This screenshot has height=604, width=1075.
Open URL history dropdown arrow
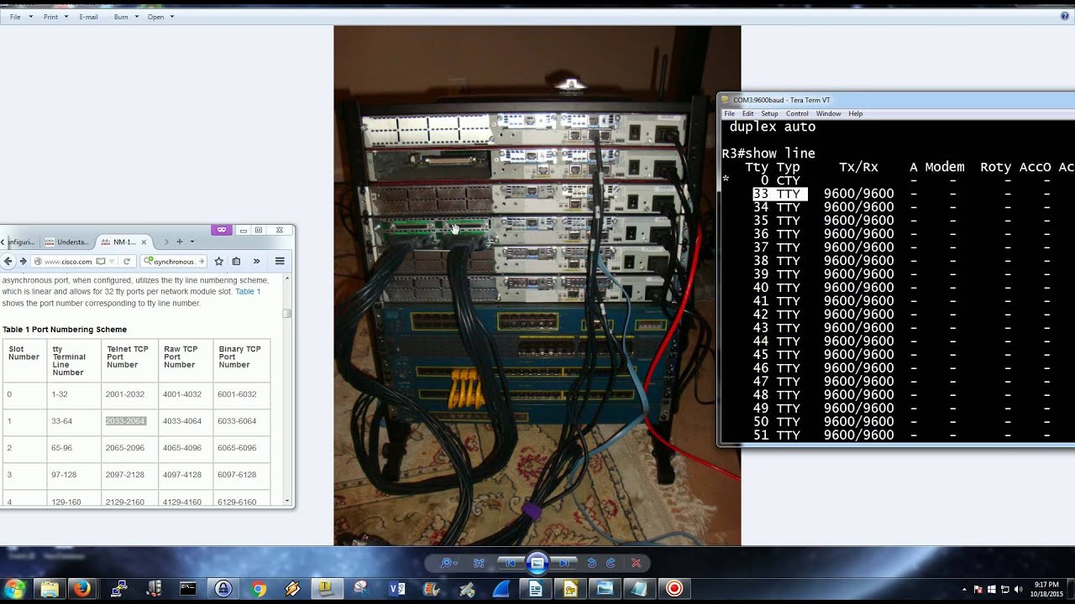pyautogui.click(x=113, y=261)
